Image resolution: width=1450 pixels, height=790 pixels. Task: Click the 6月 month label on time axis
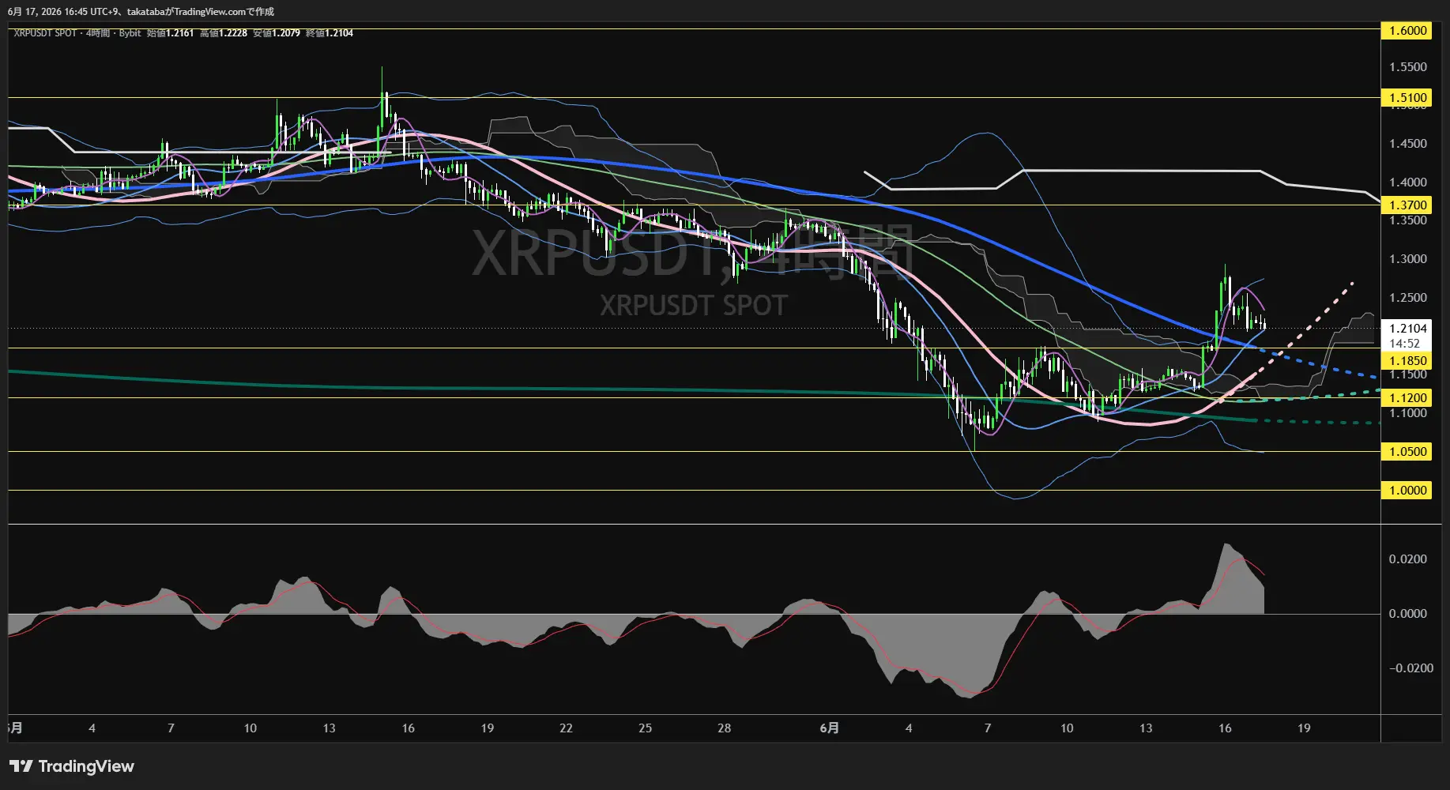coord(829,728)
